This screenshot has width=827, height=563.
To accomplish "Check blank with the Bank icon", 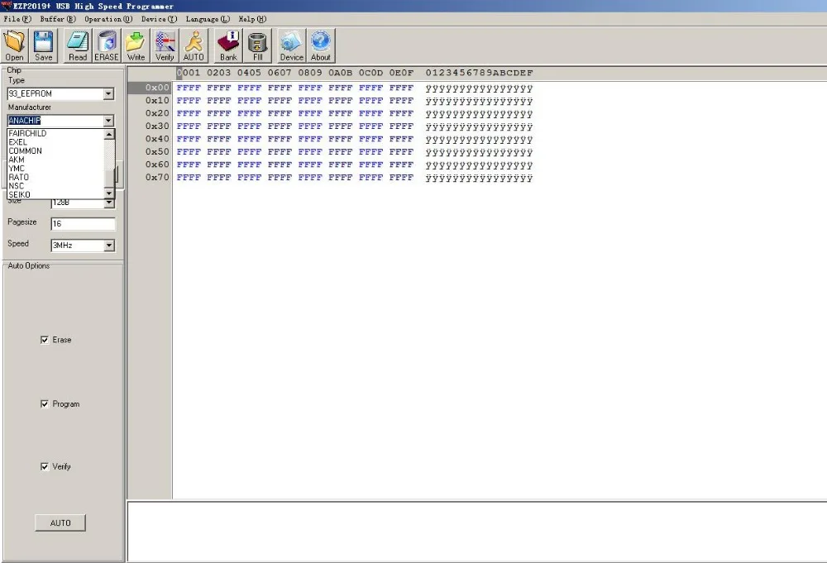I will [228, 45].
